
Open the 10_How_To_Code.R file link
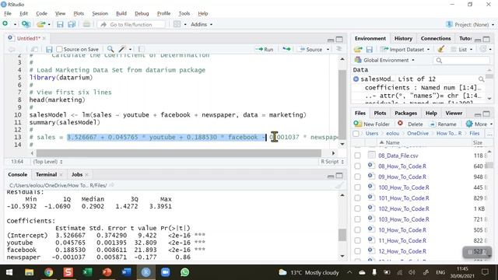[402, 230]
